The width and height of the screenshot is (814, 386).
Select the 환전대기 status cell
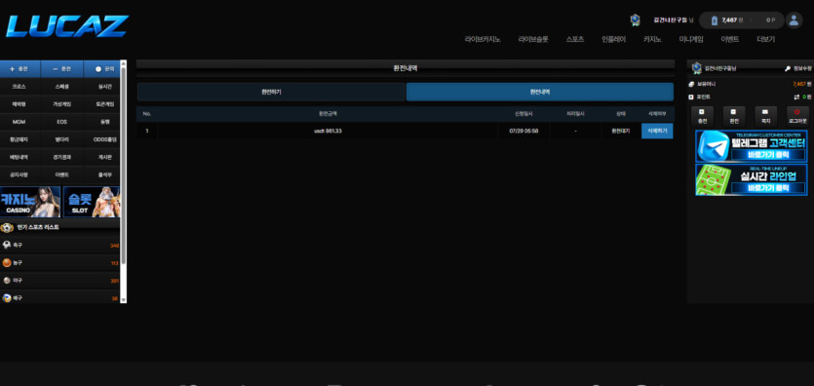coord(621,131)
